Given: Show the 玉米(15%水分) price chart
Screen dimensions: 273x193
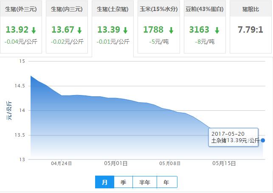Looking at the screenshot, I should pyautogui.click(x=159, y=8).
